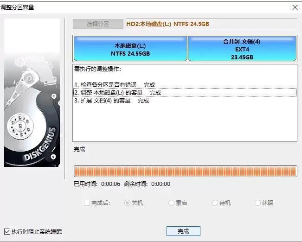Select row 2. 调整 本地磁盘(L:) 的容量

(185, 93)
